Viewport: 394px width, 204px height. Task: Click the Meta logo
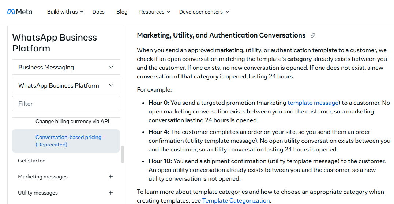(x=20, y=12)
